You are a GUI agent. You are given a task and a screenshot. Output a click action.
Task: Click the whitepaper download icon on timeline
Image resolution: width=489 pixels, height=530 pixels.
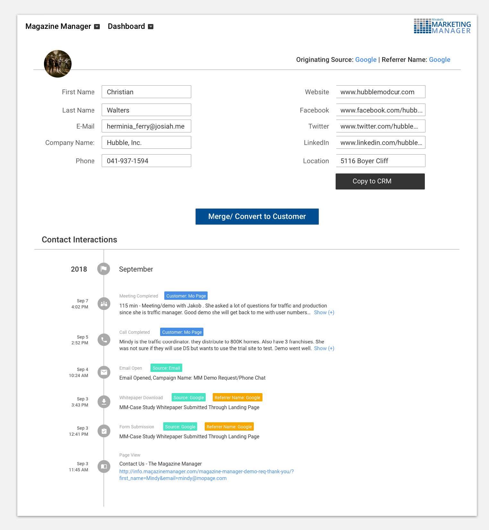pyautogui.click(x=104, y=402)
